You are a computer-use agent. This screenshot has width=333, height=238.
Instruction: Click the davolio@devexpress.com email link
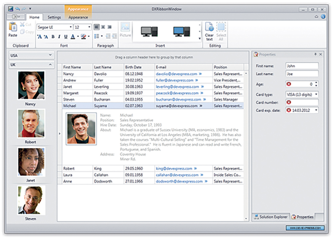(174, 74)
